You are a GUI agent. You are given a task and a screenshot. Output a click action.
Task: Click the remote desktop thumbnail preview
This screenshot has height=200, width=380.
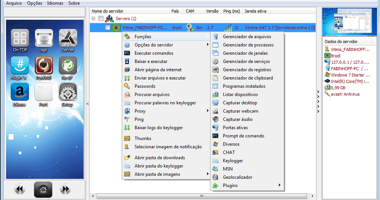click(x=350, y=22)
